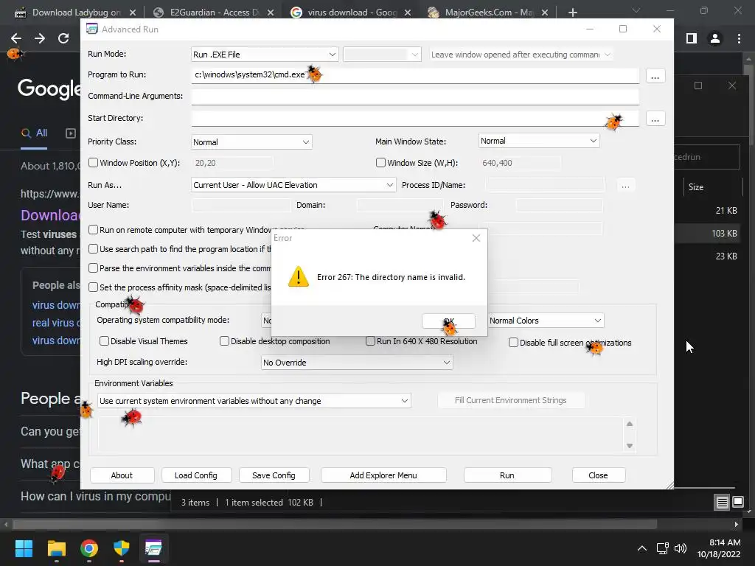The width and height of the screenshot is (755, 566).
Task: Browse for program using ellipsis button
Action: 655,76
